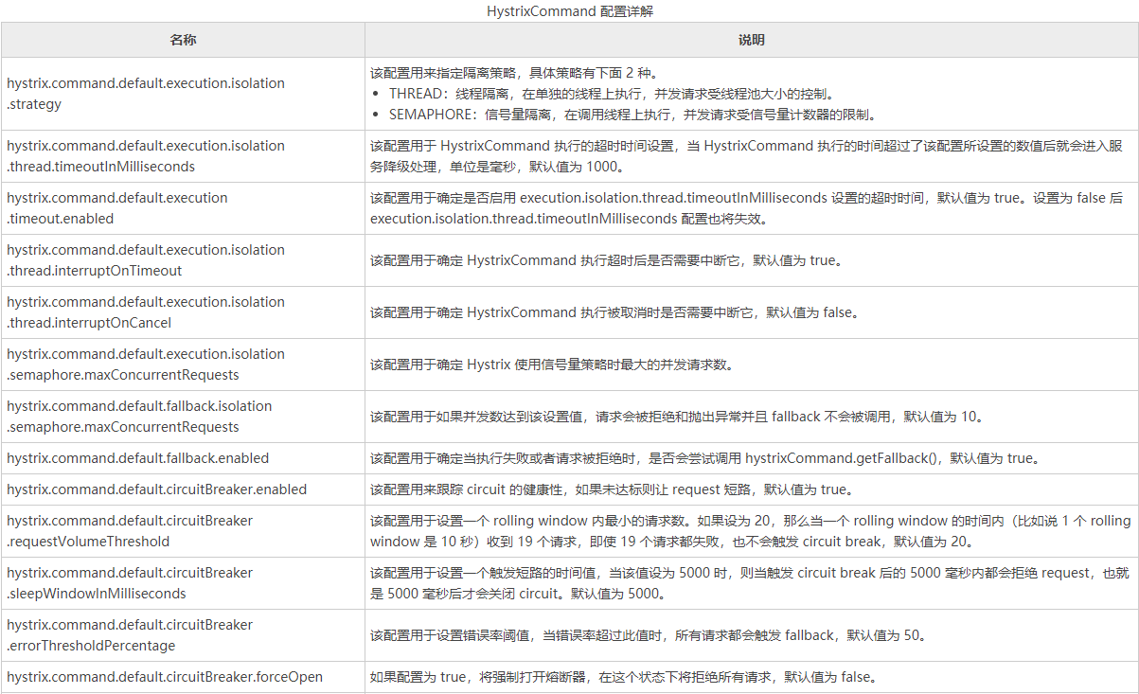This screenshot has width=1139, height=694.
Task: Click the '强制打开熔断器' description
Action: [x=624, y=677]
